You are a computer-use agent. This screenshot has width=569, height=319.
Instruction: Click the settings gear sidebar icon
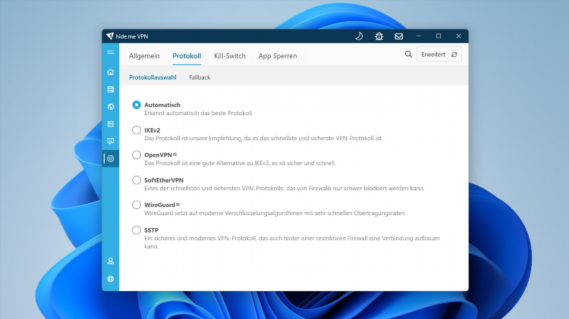pyautogui.click(x=111, y=158)
